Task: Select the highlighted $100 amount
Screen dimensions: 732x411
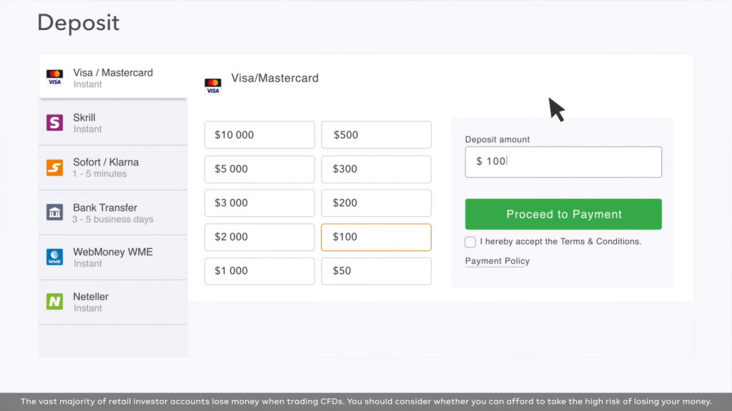Action: tap(376, 237)
